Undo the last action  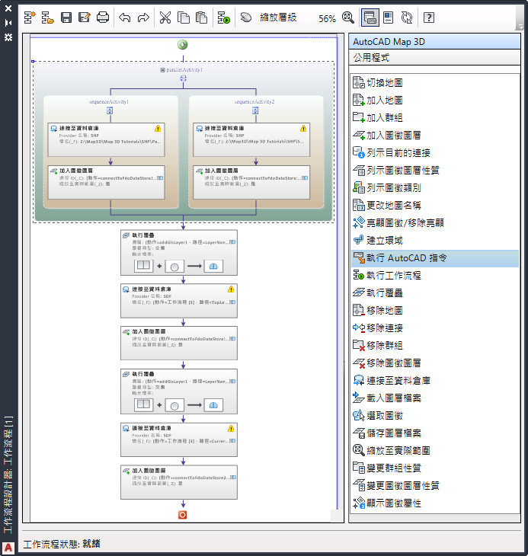(x=124, y=18)
